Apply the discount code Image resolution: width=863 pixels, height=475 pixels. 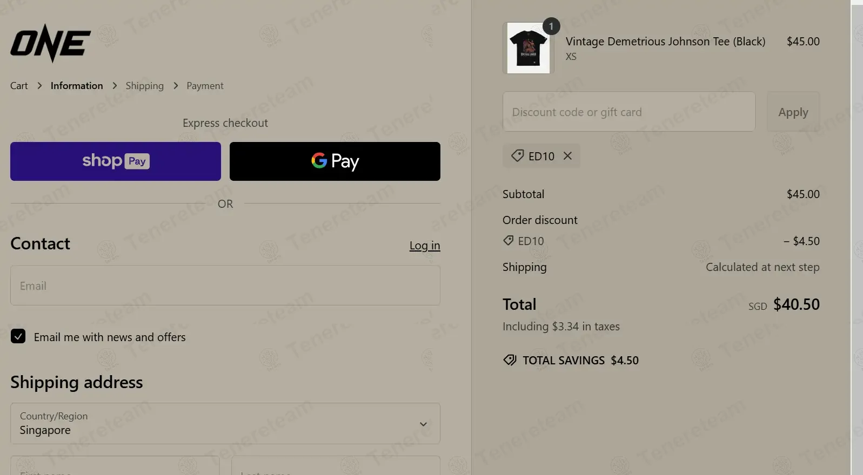point(793,112)
